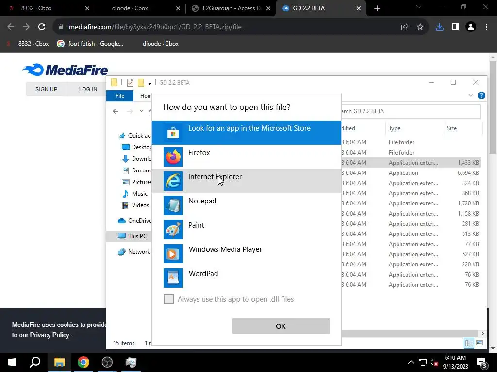Select Quick access in navigation pane

click(x=135, y=136)
